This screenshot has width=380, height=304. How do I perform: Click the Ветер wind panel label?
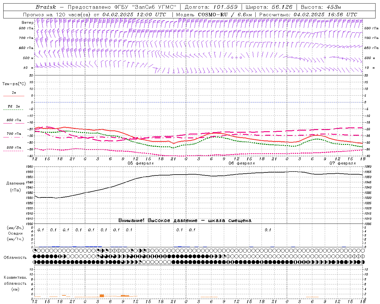coord(27,23)
